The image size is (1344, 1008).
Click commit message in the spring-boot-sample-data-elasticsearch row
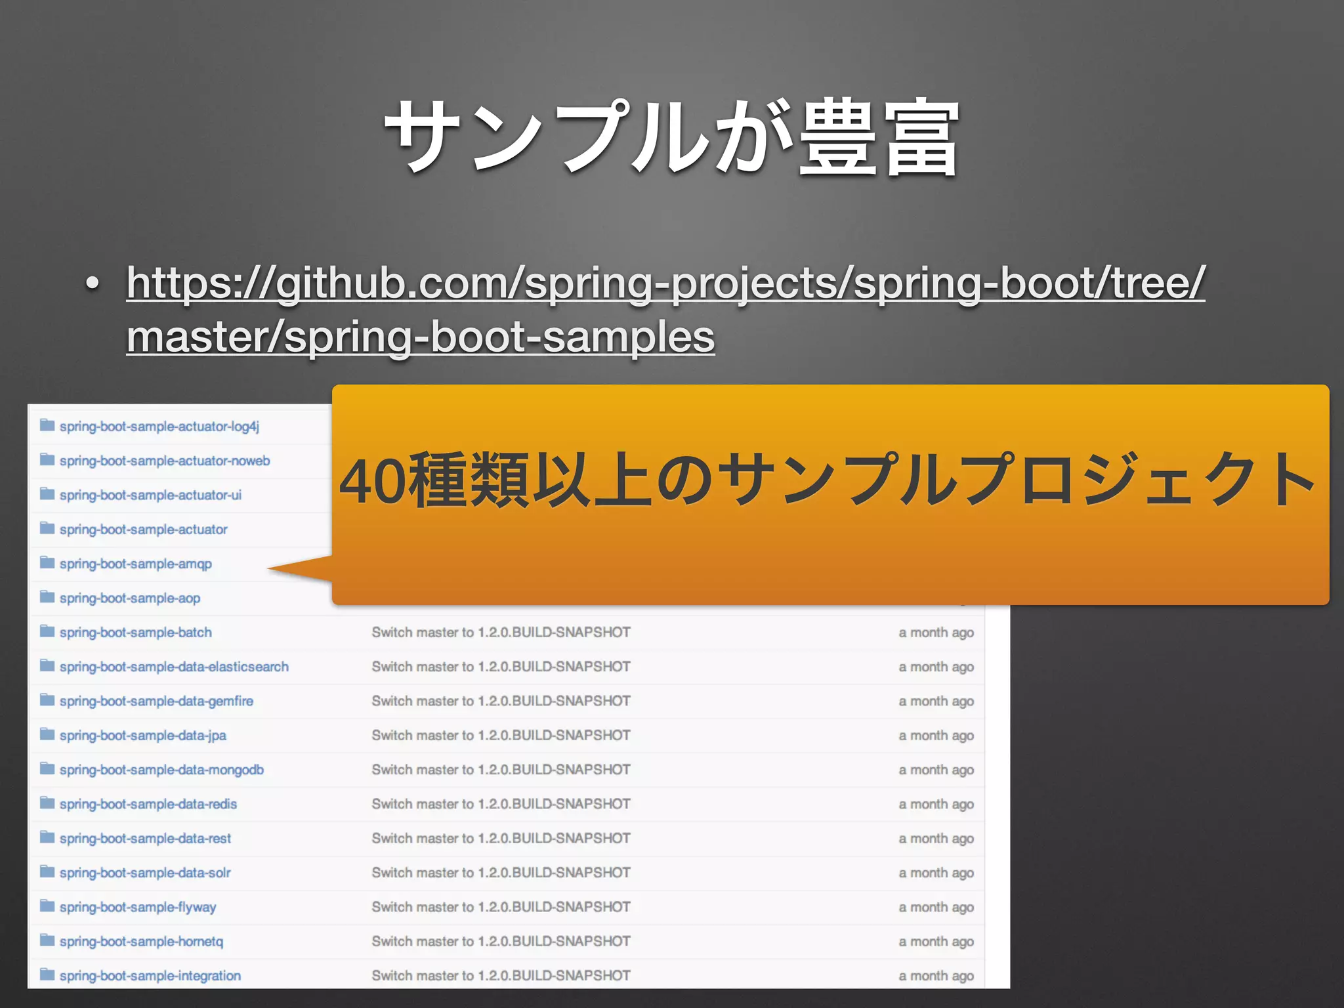[x=501, y=666]
